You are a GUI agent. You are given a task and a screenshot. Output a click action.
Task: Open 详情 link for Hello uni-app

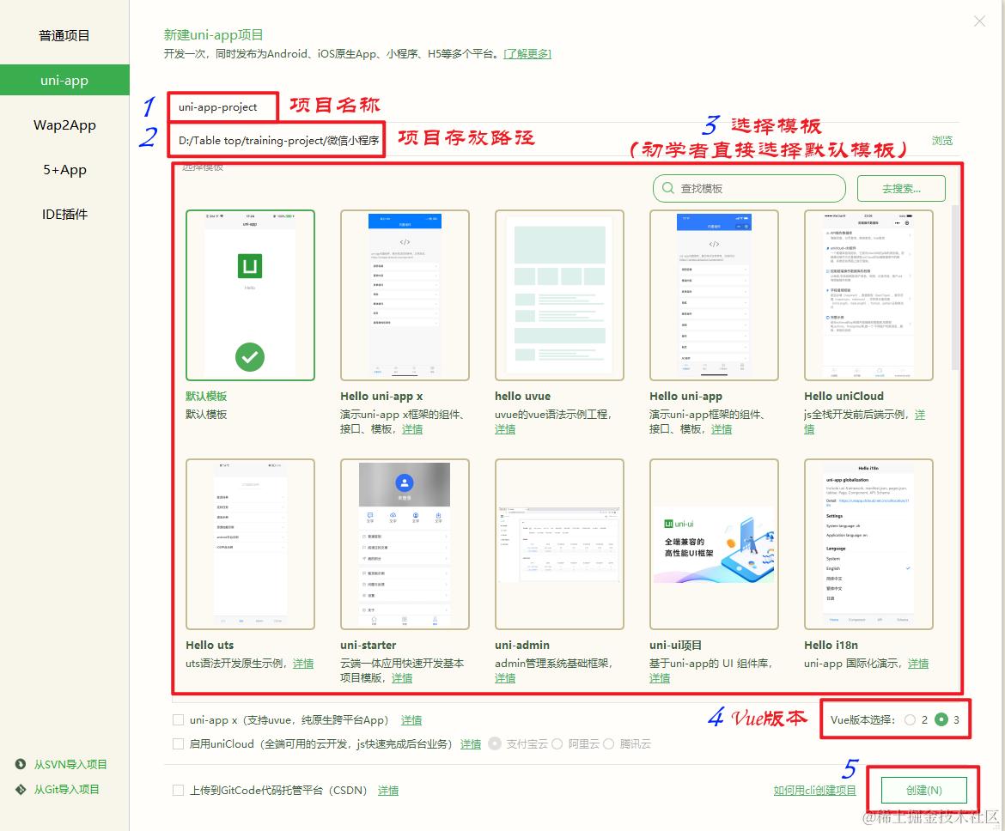point(721,429)
